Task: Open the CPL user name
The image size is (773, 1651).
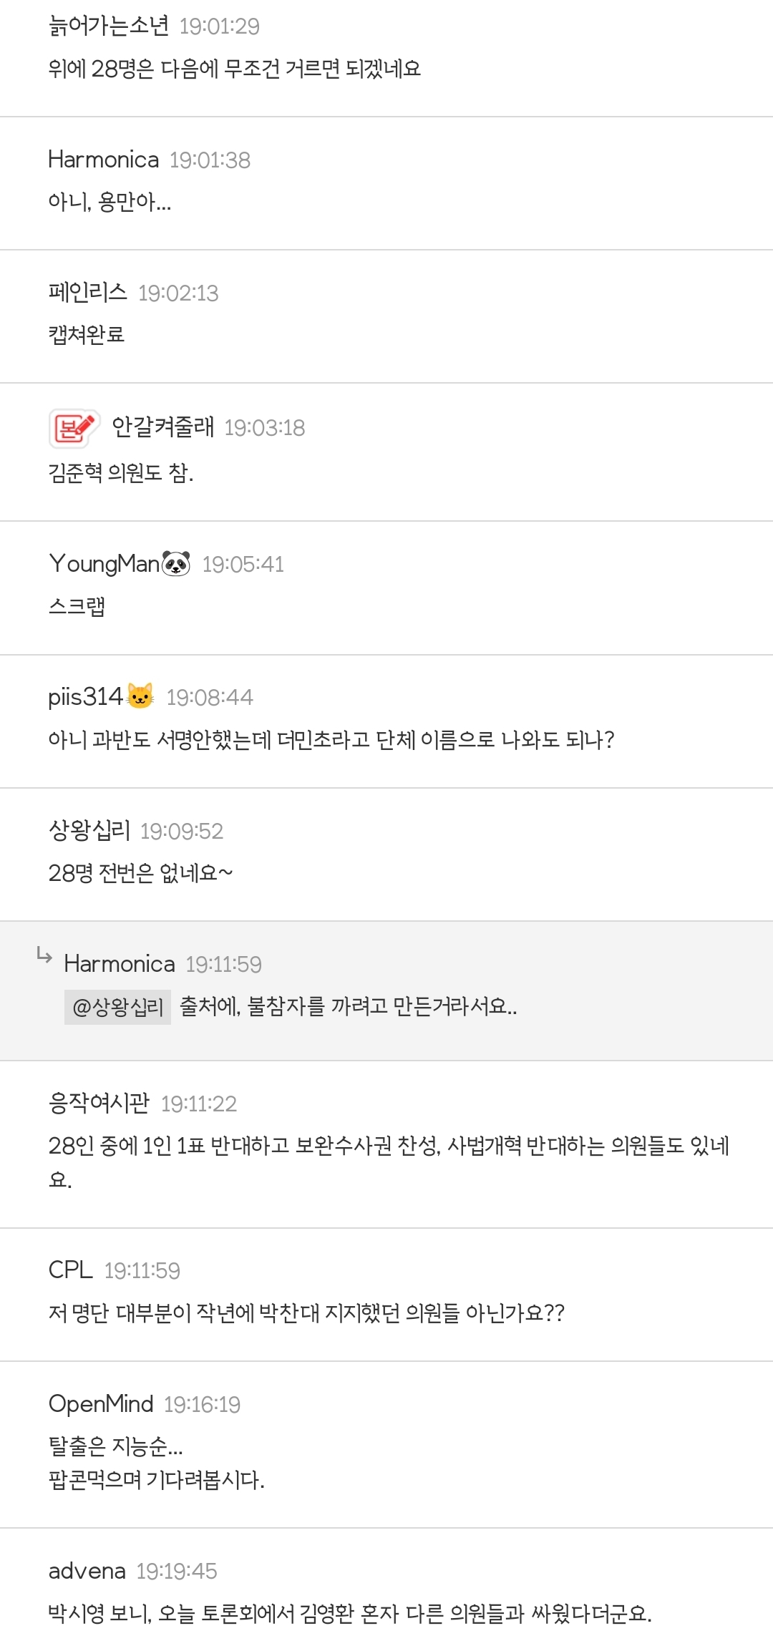Action: [70, 1270]
